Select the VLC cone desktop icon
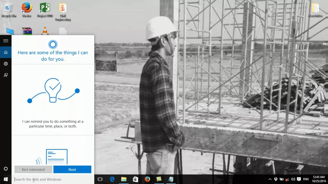The image size is (328, 184). 45,31
